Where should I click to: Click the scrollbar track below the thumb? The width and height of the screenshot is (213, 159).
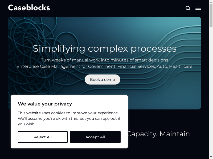[211, 93]
